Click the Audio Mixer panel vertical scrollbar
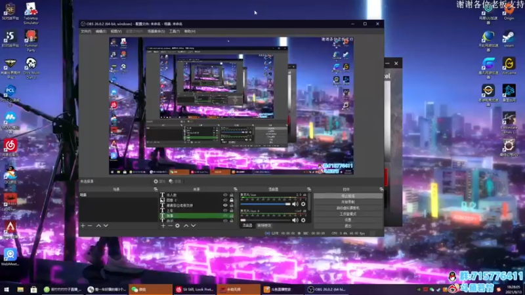Image resolution: width=525 pixels, height=295 pixels. 309,202
